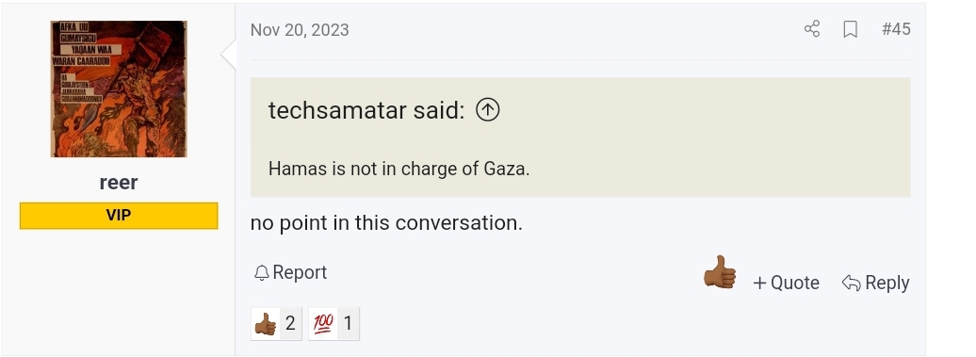The image size is (976, 357).
Task: Select the Report text link
Action: pyautogui.click(x=300, y=272)
